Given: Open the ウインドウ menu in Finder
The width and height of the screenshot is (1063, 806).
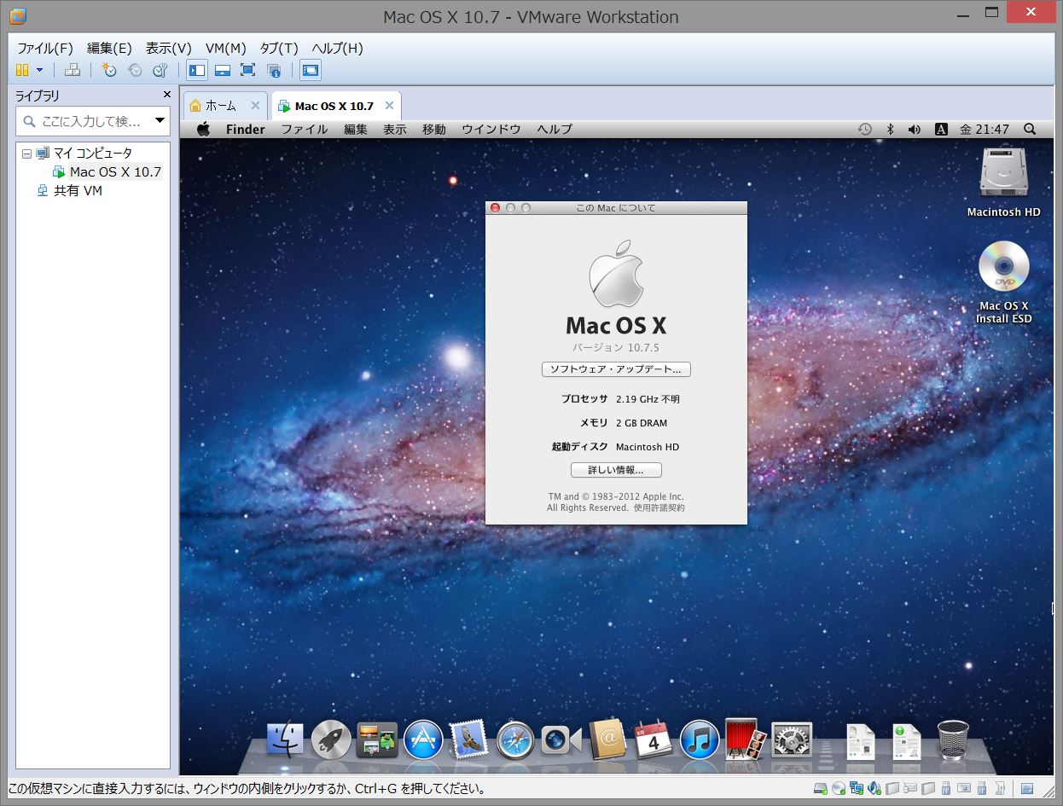Looking at the screenshot, I should point(491,130).
